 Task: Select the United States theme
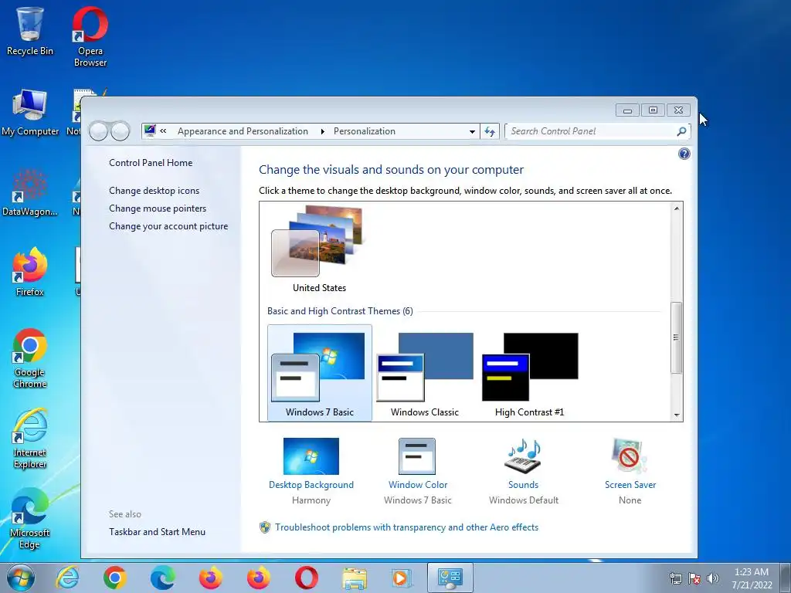[x=319, y=249]
